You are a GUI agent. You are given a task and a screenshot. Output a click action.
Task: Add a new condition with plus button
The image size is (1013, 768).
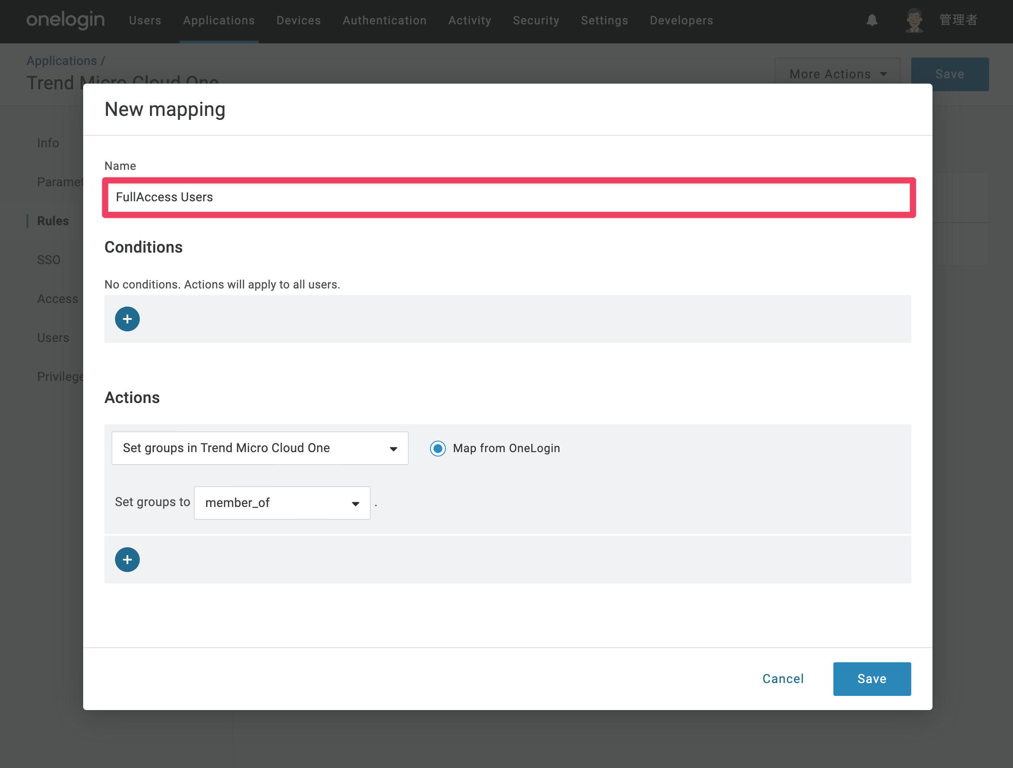pos(127,319)
